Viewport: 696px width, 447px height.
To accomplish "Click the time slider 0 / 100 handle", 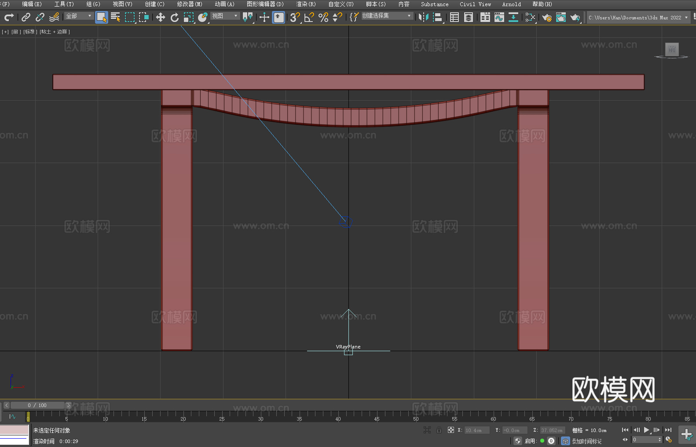I will point(38,405).
